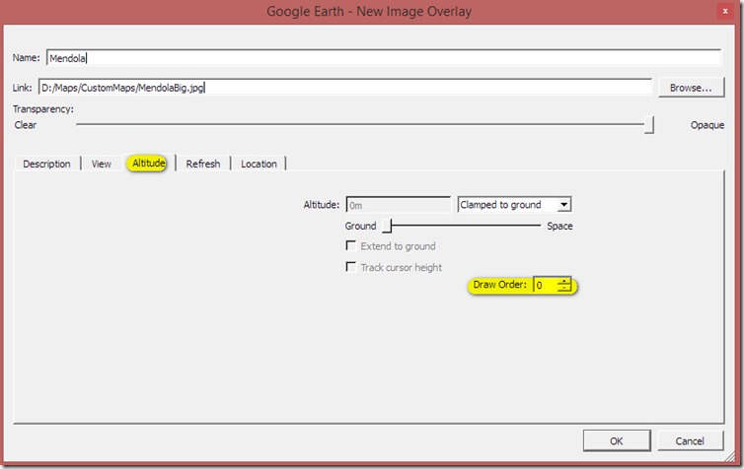Image resolution: width=744 pixels, height=469 pixels.
Task: Toggle the Track cursor height checkbox
Action: pyautogui.click(x=351, y=267)
